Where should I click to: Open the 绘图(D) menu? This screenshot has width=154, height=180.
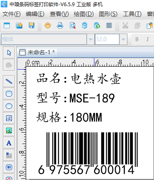[x=84, y=14]
